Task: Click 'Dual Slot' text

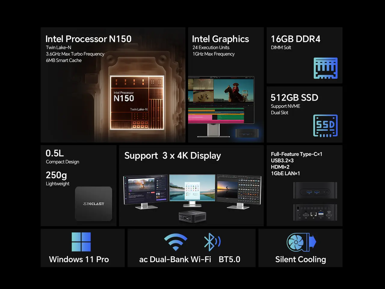Action: [x=279, y=113]
